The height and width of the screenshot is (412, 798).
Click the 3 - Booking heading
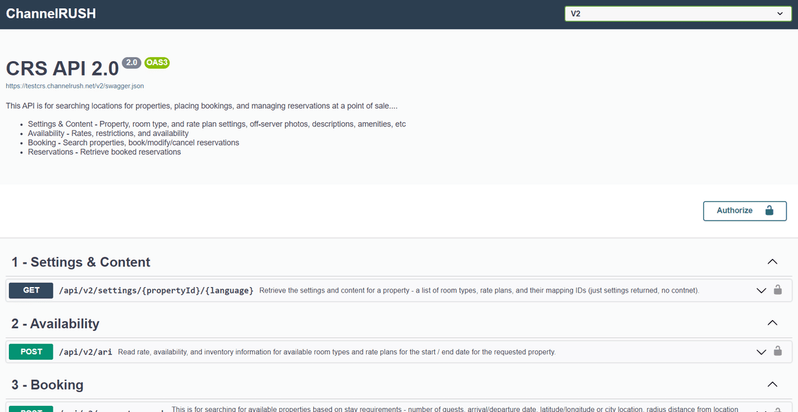pyautogui.click(x=47, y=385)
